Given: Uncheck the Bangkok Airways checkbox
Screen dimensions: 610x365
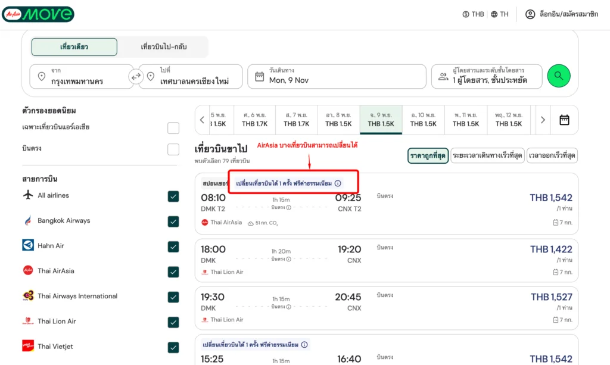Looking at the screenshot, I should (173, 222).
